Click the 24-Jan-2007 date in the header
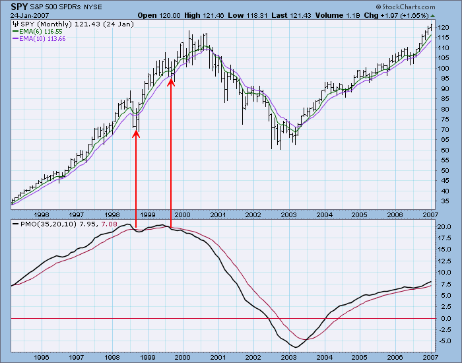Image resolution: width=462 pixels, height=363 pixels. [x=30, y=15]
